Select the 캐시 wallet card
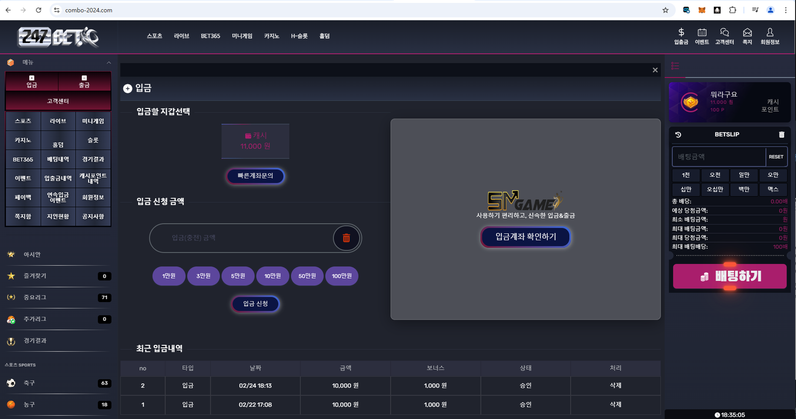This screenshot has height=419, width=796. (x=255, y=141)
